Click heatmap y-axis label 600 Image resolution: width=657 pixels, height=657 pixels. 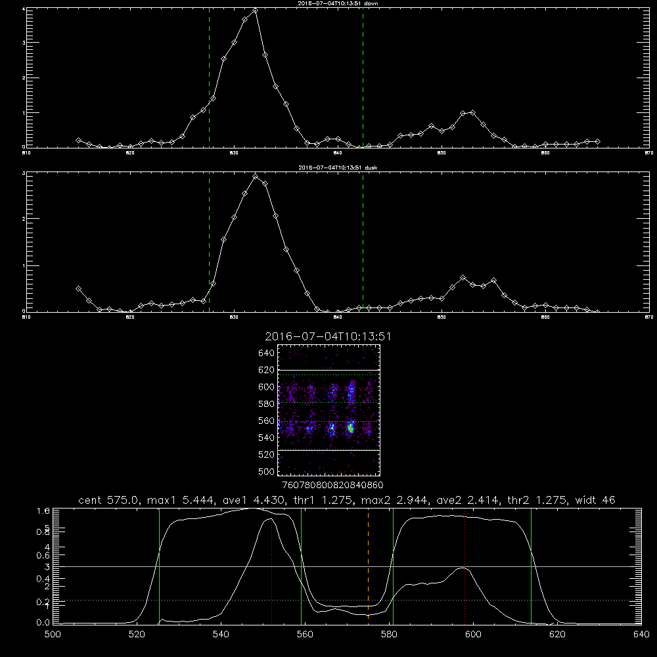click(x=267, y=387)
